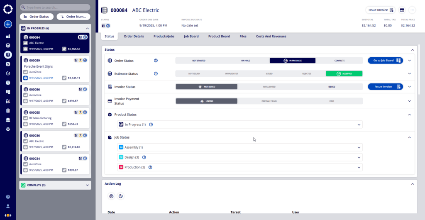
Task: Click the payment card icon in header
Action: pos(402,10)
